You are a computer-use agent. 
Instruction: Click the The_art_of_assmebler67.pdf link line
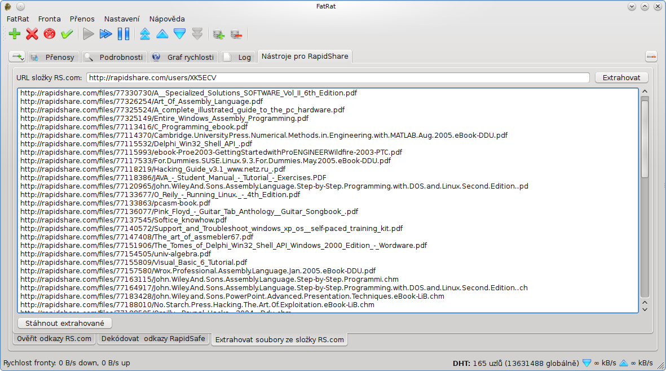pos(136,237)
